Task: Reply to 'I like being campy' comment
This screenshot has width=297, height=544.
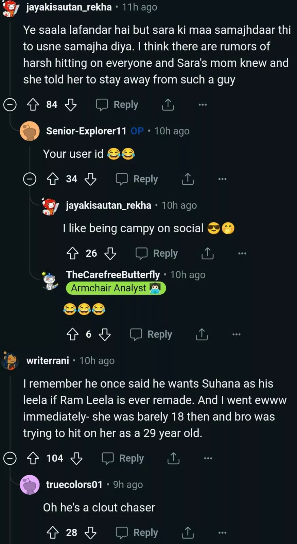Action: click(x=157, y=253)
